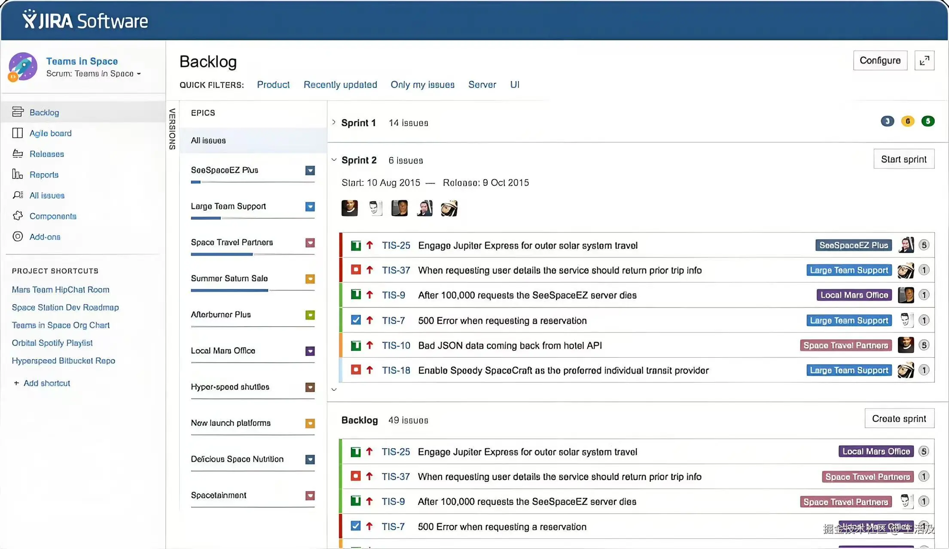949x549 pixels.
Task: Click the Add-ons circle icon
Action: [18, 236]
